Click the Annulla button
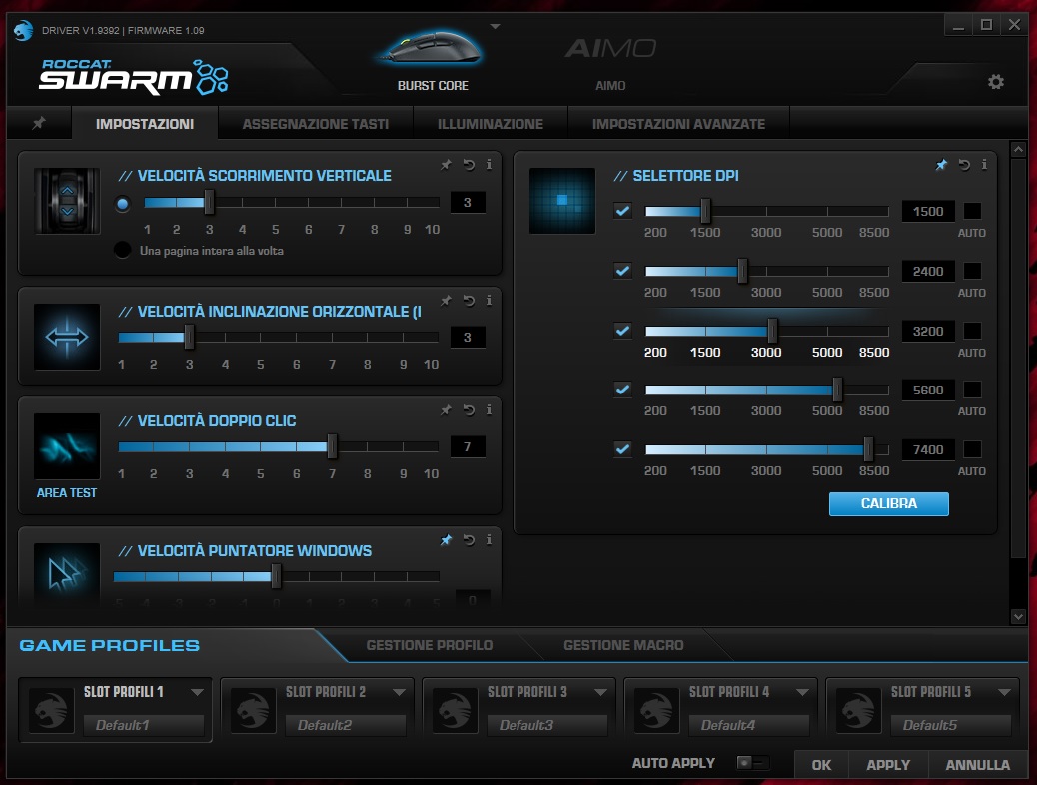This screenshot has height=785, width=1037. [x=977, y=764]
